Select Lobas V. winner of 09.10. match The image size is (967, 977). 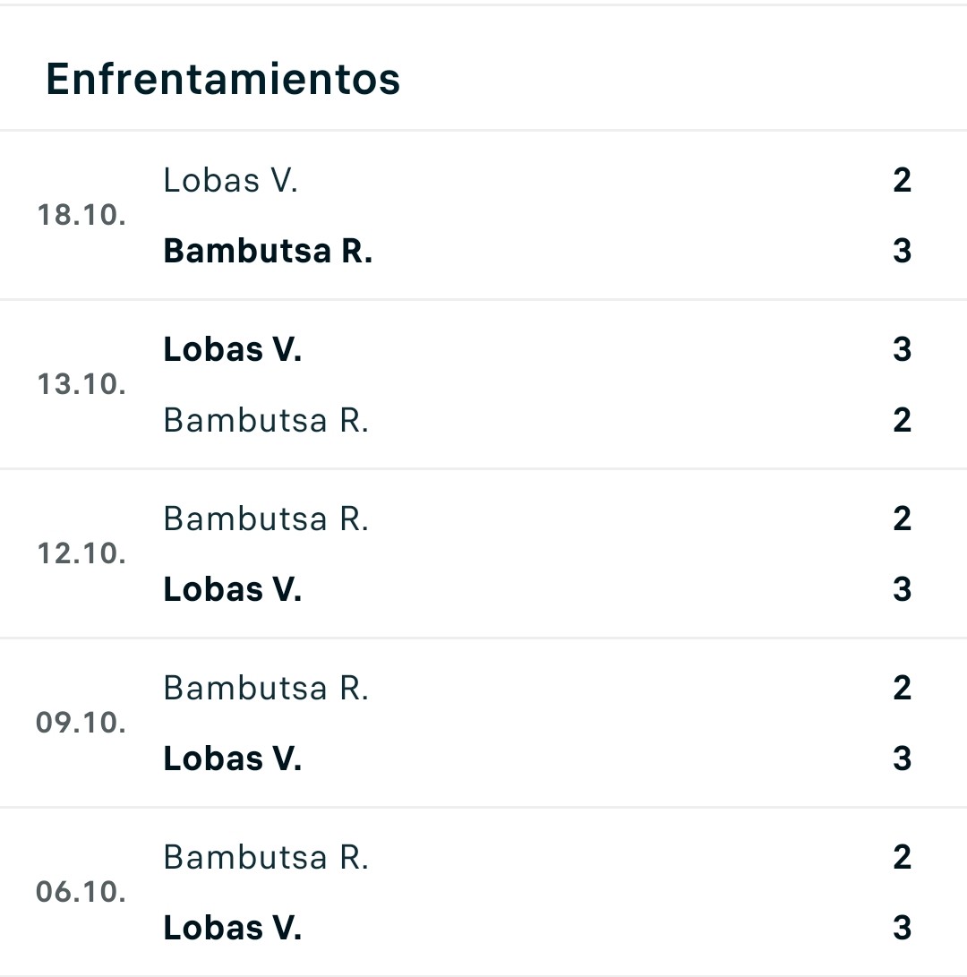click(233, 758)
